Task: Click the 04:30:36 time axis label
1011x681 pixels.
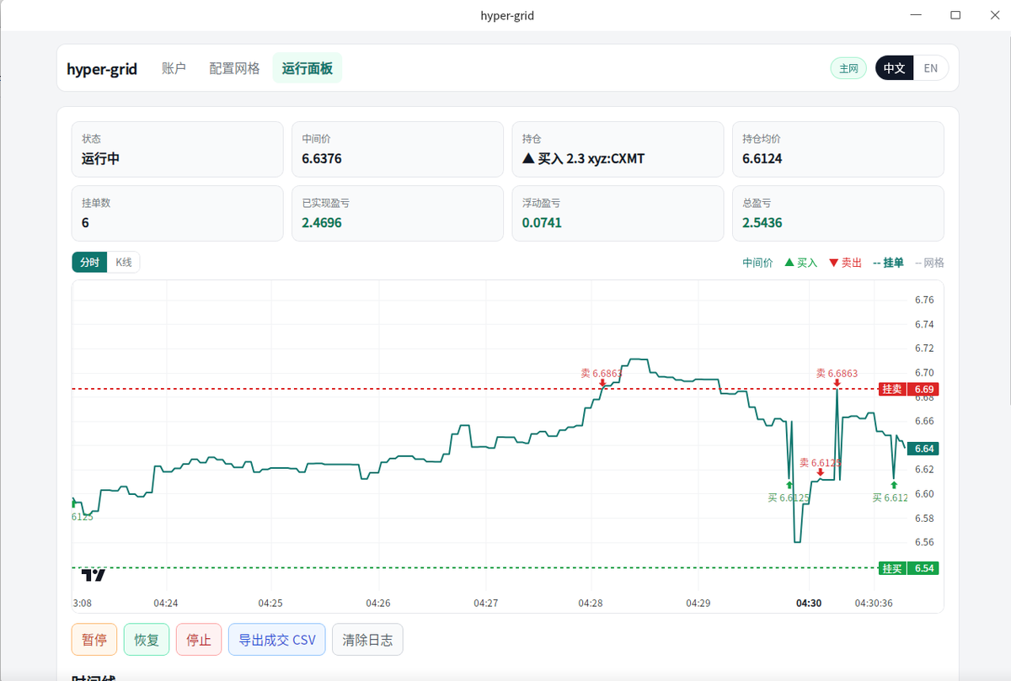Action: (x=874, y=603)
